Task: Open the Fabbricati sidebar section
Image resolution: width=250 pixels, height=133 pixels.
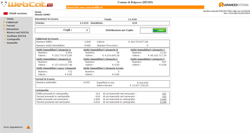Action: tap(12, 22)
